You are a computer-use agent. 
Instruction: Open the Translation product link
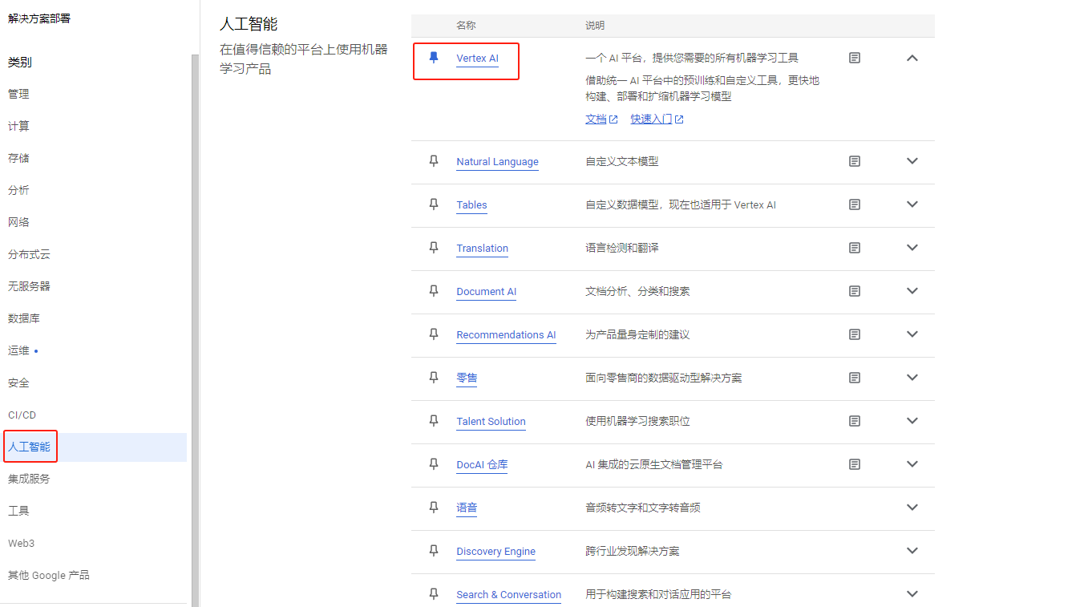[482, 249]
